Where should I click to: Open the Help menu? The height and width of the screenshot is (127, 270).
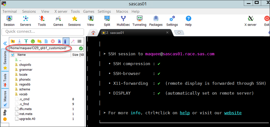click(135, 12)
